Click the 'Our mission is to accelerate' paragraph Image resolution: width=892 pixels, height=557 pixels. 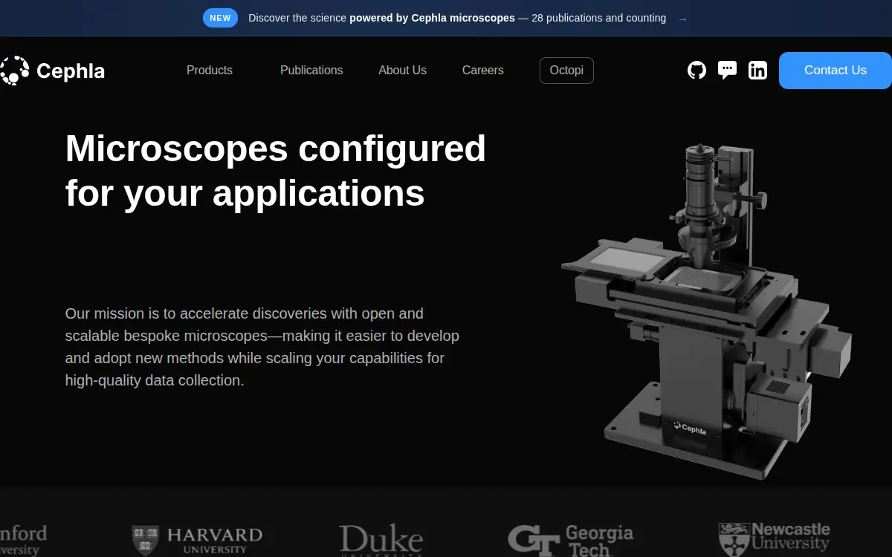pos(262,347)
